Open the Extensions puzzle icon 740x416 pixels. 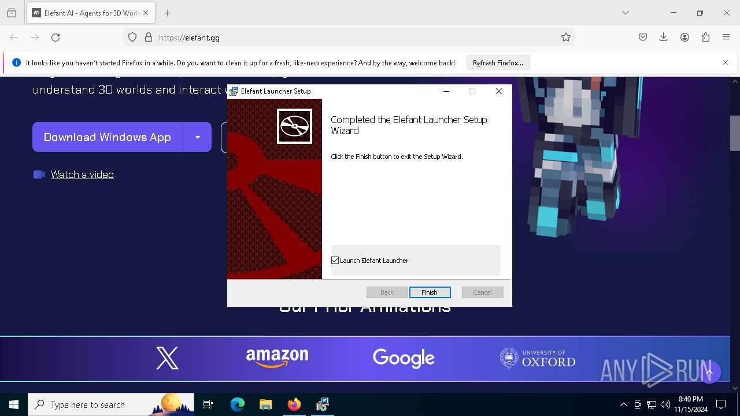point(705,38)
